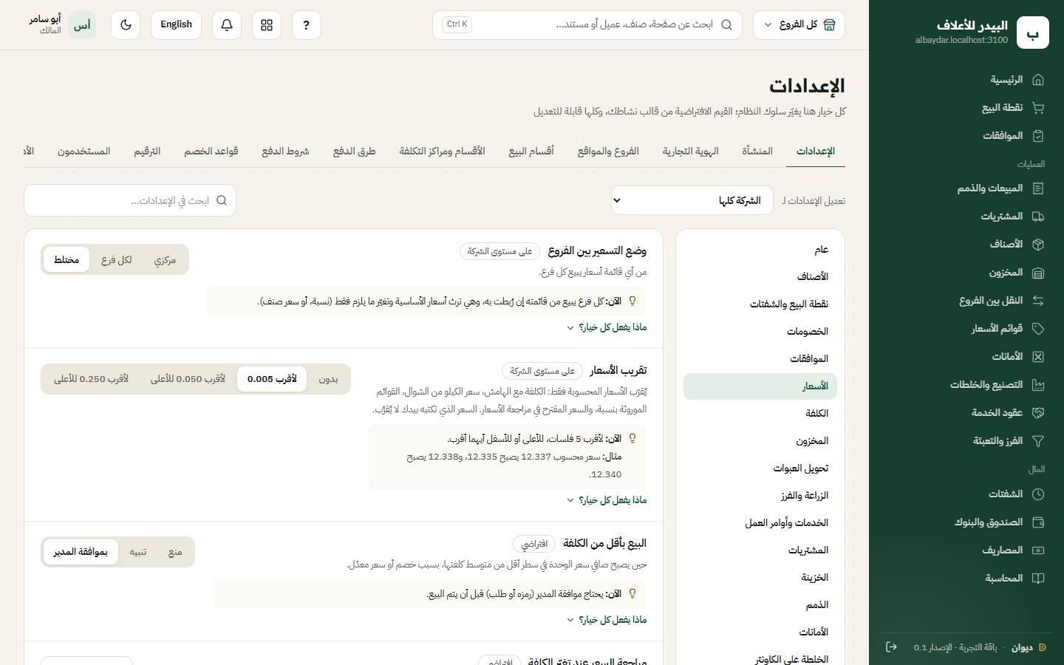
Task: Open نقطة البيع والشفتات settings category
Action: click(760, 304)
